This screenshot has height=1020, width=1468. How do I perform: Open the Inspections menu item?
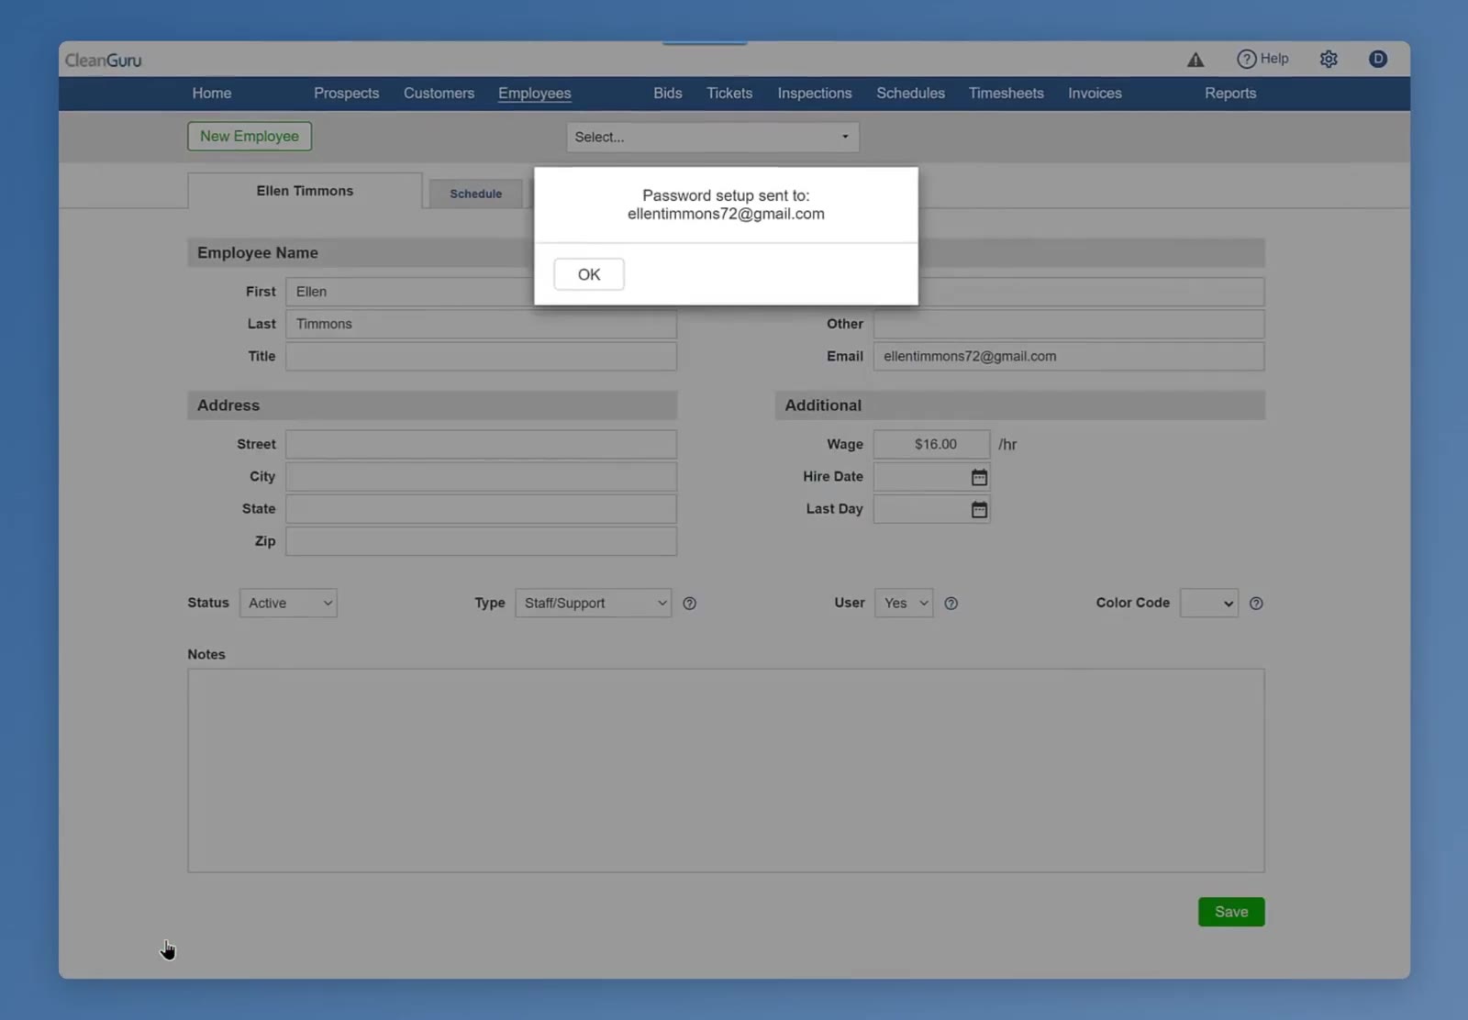[x=815, y=94]
